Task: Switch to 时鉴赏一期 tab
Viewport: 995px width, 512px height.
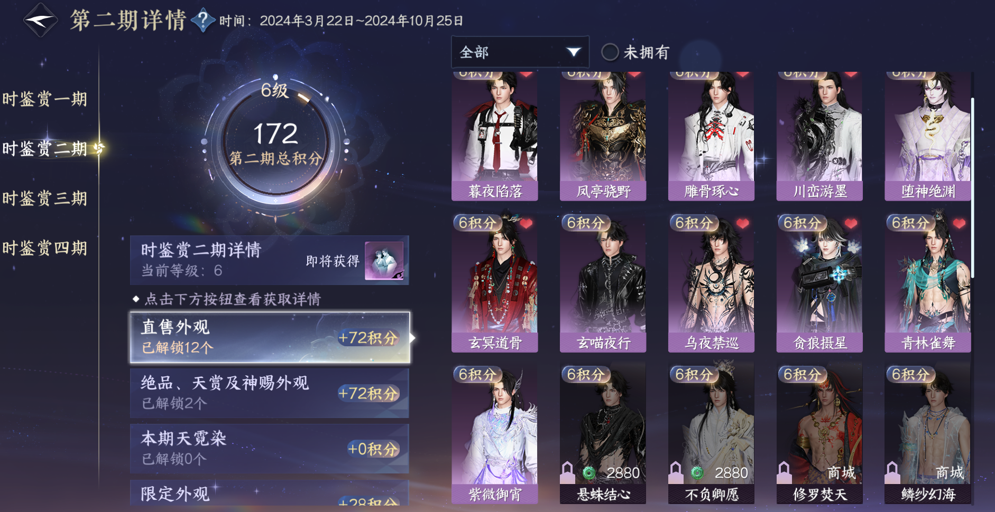Action: [45, 99]
